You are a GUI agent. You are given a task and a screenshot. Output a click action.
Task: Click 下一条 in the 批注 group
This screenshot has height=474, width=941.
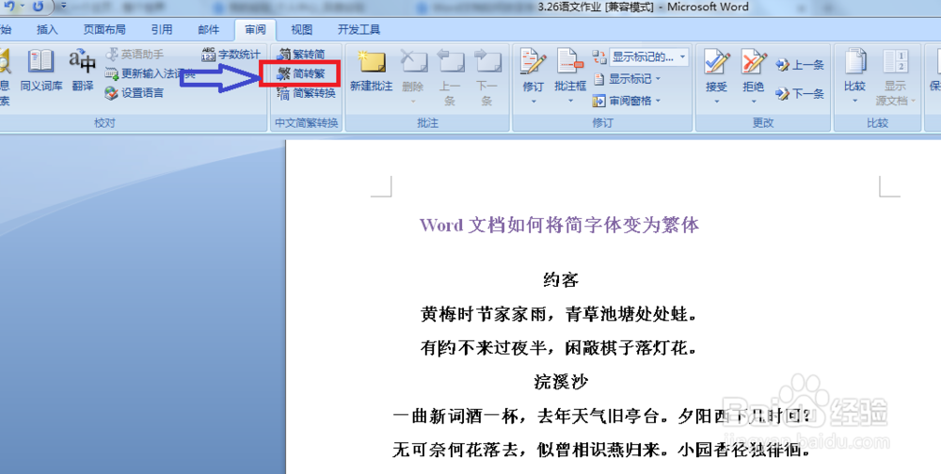tap(486, 77)
